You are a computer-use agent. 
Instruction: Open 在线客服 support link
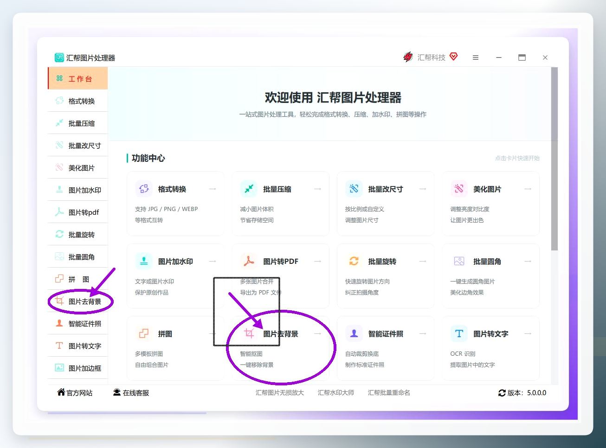(x=131, y=393)
